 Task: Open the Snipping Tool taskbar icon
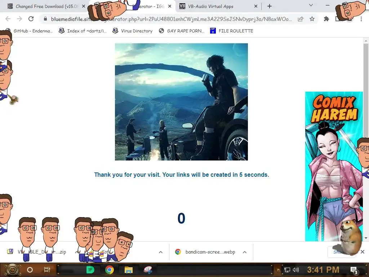pyautogui.click(x=148, y=270)
